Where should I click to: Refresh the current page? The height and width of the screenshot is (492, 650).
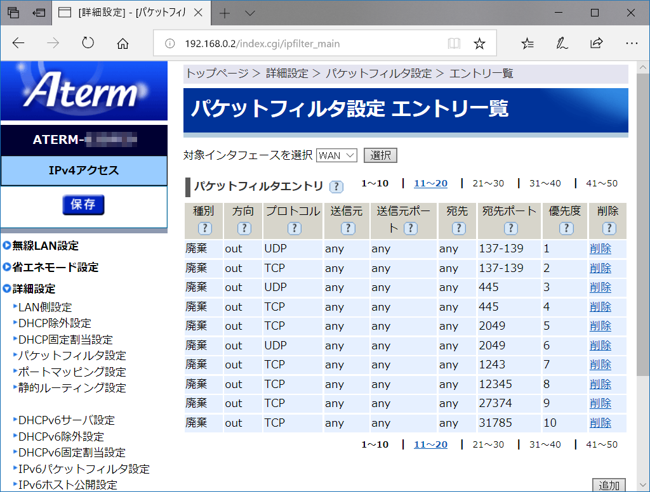88,43
